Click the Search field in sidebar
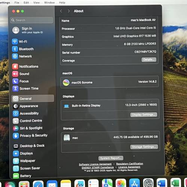 [31, 20]
